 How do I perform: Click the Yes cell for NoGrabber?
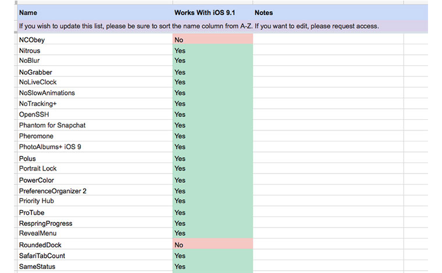213,72
